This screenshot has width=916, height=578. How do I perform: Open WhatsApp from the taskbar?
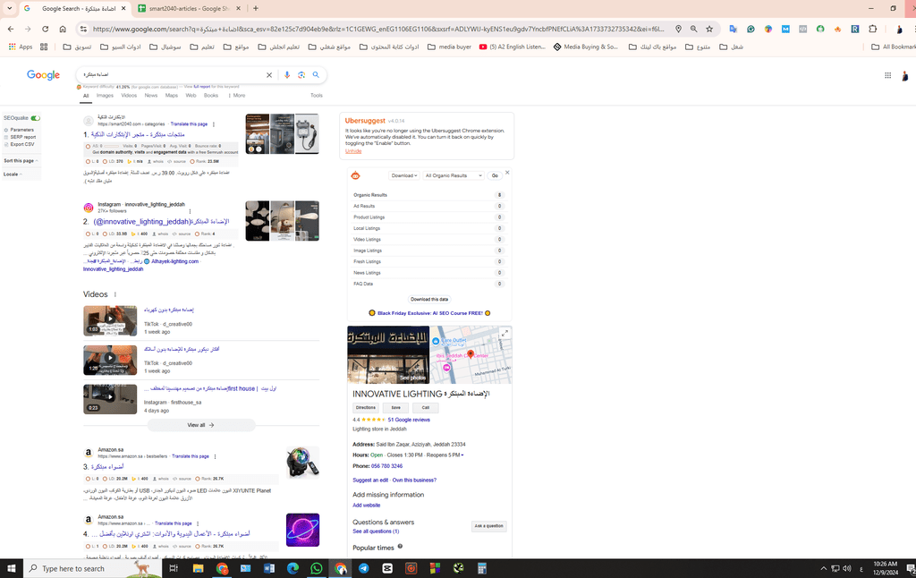316,568
